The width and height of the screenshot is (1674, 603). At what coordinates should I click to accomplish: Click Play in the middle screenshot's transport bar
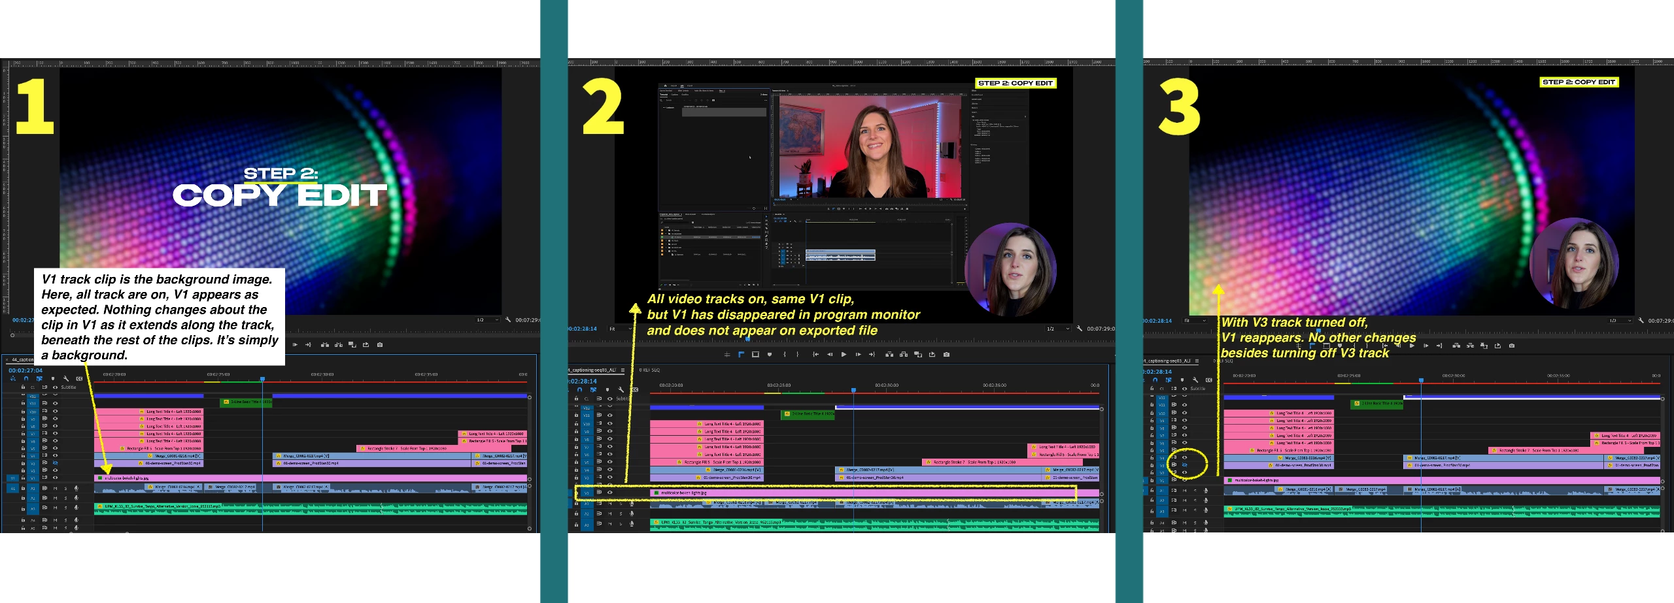[x=844, y=355]
